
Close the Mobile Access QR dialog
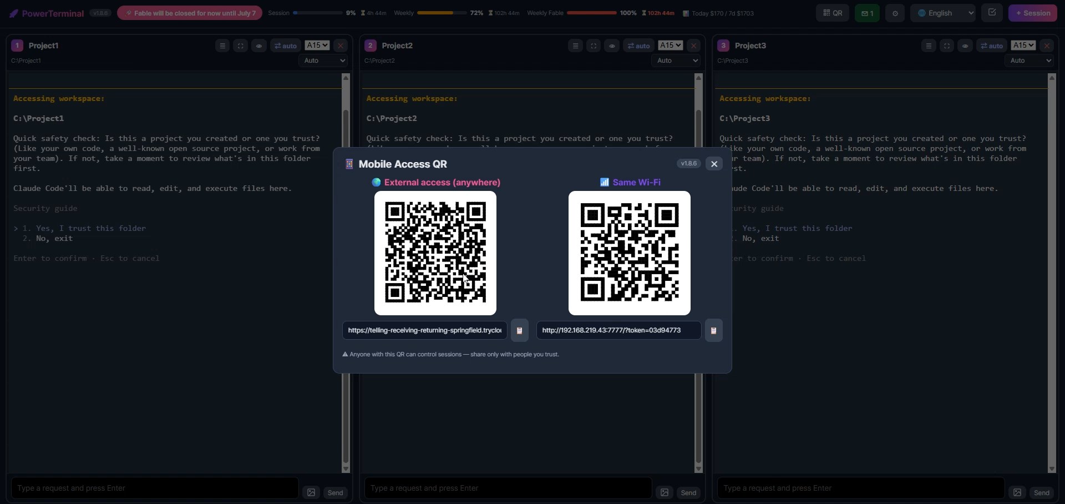click(x=714, y=164)
